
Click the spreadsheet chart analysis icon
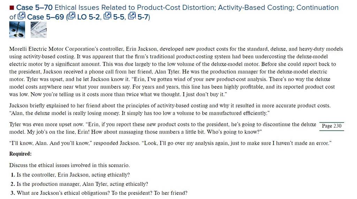click(x=38, y=30)
